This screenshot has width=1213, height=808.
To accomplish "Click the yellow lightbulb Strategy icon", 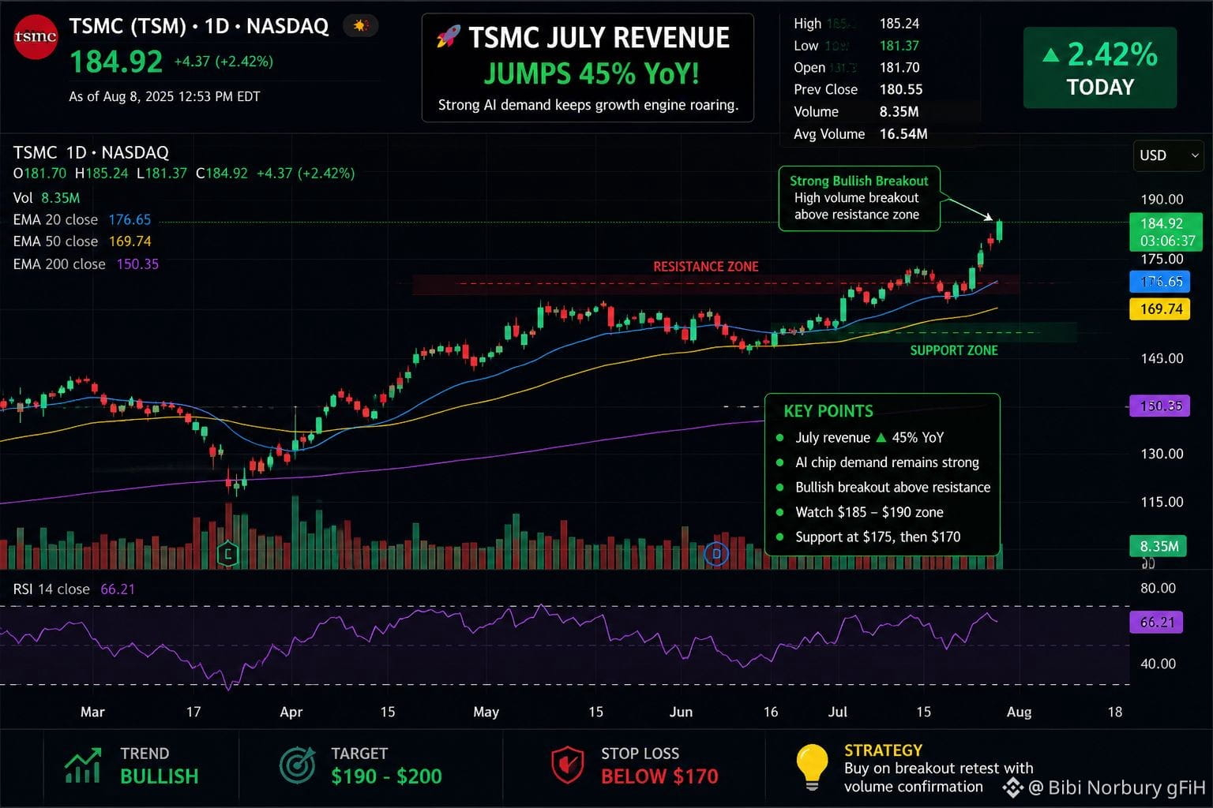I will 812,766.
